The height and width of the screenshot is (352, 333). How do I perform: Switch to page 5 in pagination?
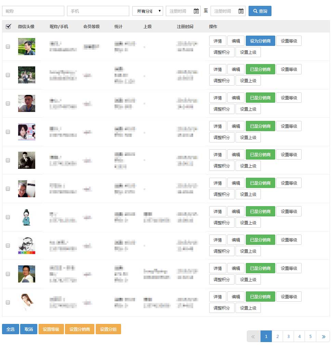(310, 337)
